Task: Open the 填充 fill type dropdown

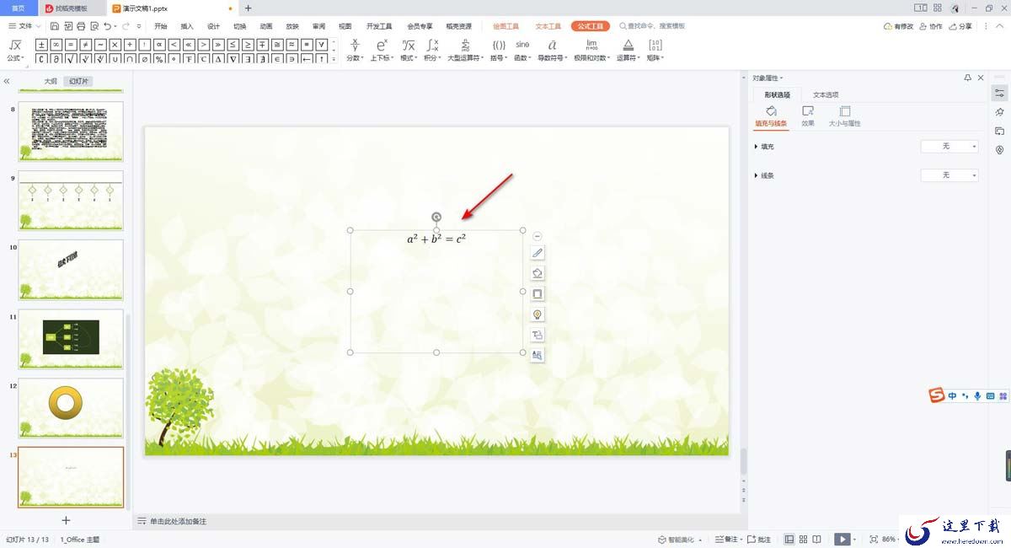Action: (949, 147)
